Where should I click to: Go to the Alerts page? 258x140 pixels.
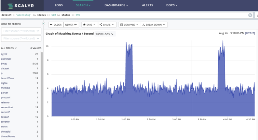[147, 5]
